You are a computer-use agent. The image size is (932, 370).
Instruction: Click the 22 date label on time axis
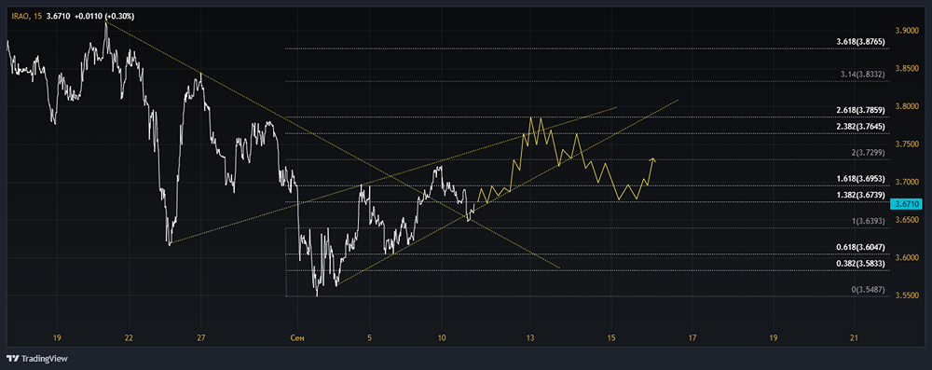click(x=129, y=338)
